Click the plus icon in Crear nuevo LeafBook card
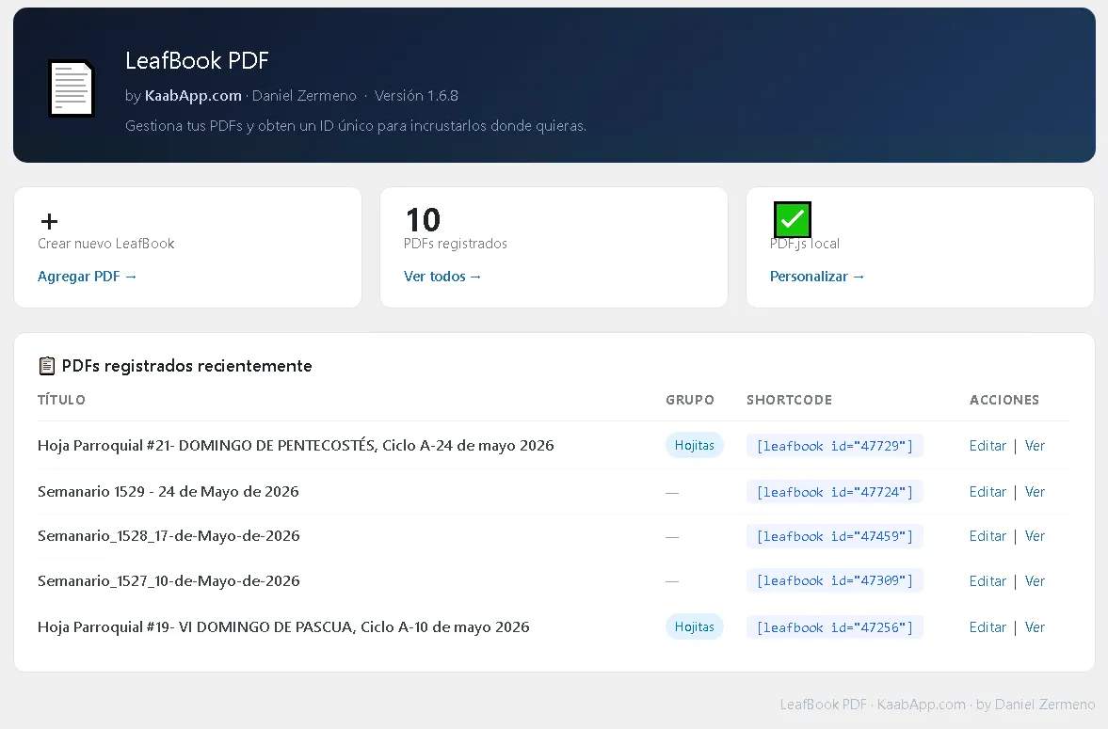Screen dimensions: 1108x729 [x=50, y=221]
